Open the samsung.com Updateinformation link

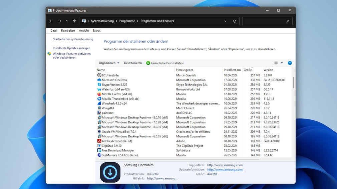click(225, 169)
